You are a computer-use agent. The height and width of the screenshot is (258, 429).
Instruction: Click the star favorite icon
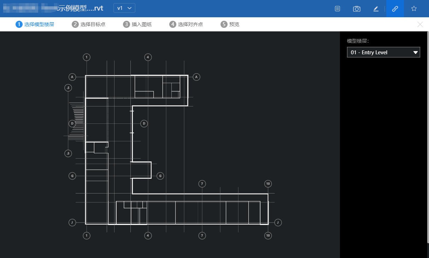[414, 9]
